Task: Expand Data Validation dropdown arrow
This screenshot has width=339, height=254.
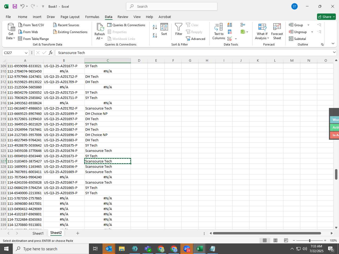Action: 236,39
